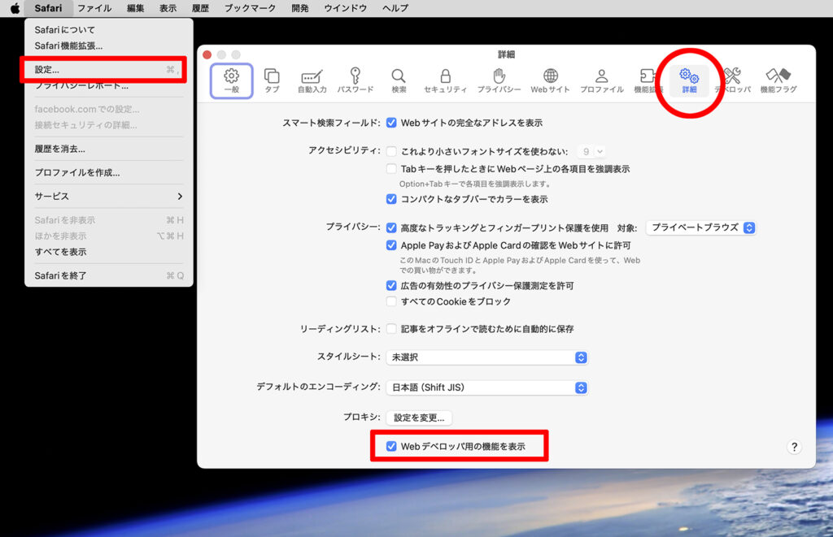This screenshot has height=537, width=833.
Task: Open the 'プライベートブラウズ' tracking target dropdown
Action: [x=700, y=227]
